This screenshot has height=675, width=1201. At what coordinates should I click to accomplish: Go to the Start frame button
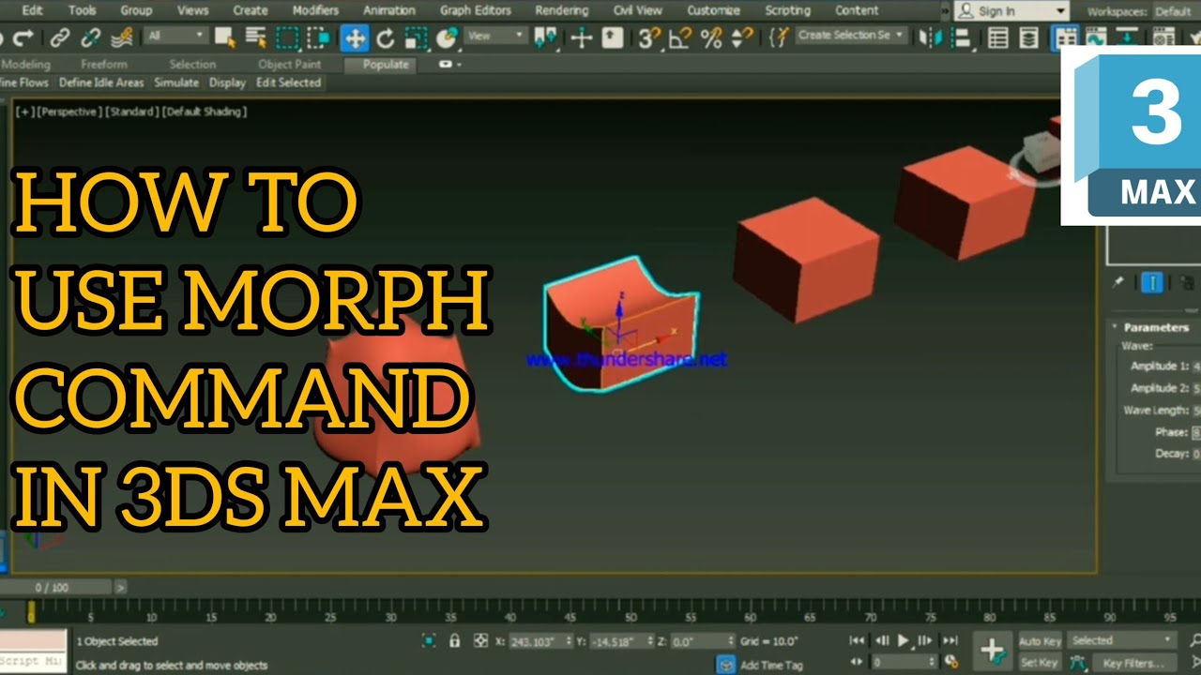coord(857,640)
